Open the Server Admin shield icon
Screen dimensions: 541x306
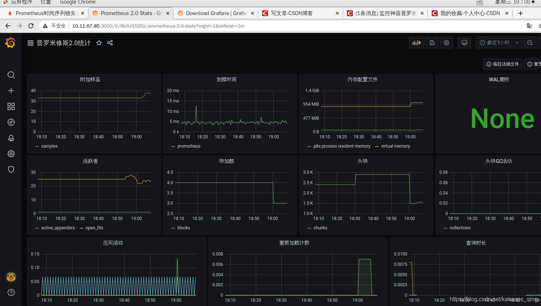coord(11,169)
